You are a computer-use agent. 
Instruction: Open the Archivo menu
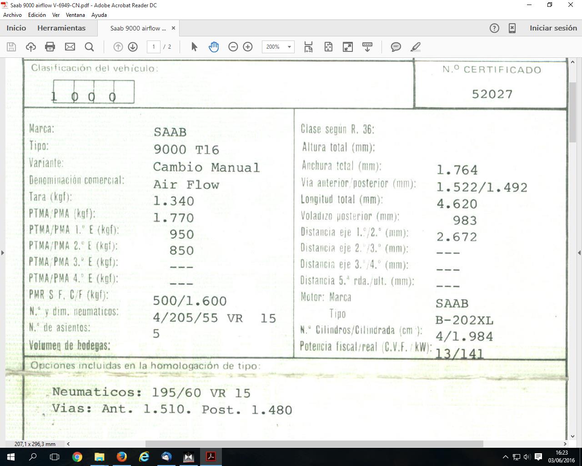(12, 15)
